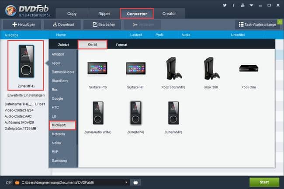Select the Gerät tab
The height and width of the screenshot is (189, 284).
click(92, 45)
